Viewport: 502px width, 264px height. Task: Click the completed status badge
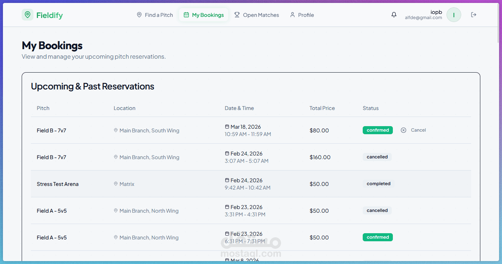[x=379, y=184]
